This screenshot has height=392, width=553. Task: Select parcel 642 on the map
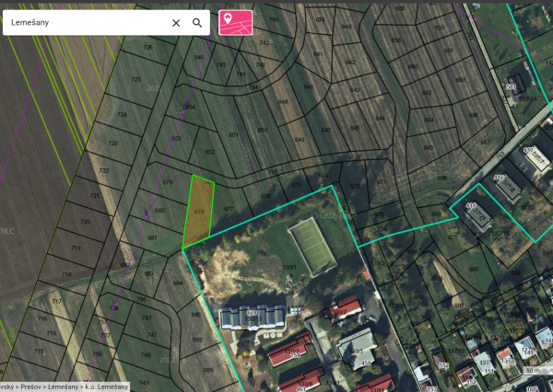350,63
